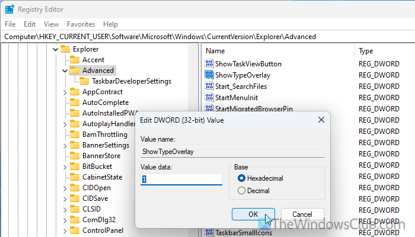The height and width of the screenshot is (237, 415).
Task: Click the ShowTypeOverlay DWORD value icon
Action: (209, 75)
